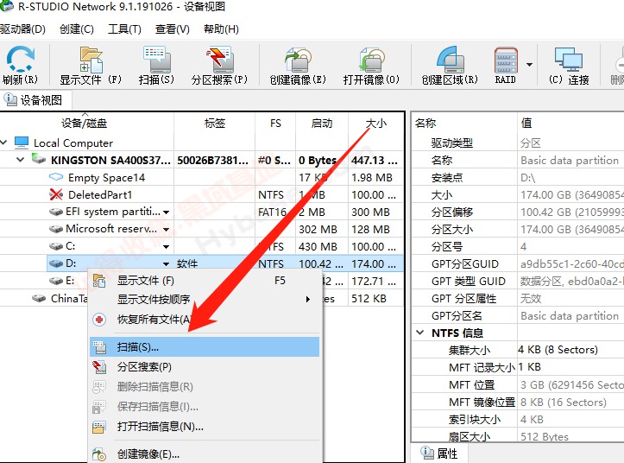Open the RAID toolbar dropdown arrow

(x=528, y=64)
